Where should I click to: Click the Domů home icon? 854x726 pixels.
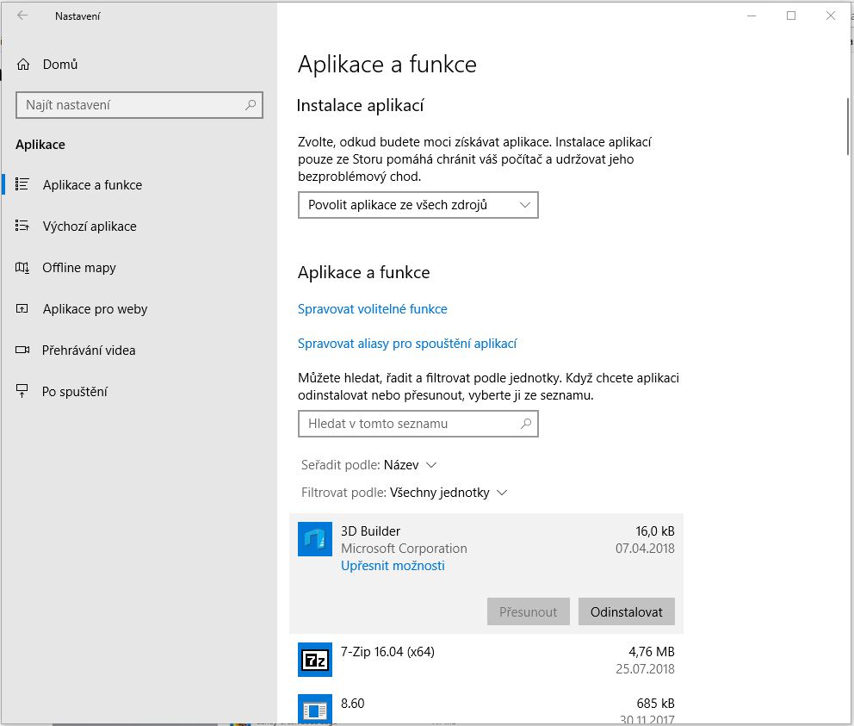[23, 65]
